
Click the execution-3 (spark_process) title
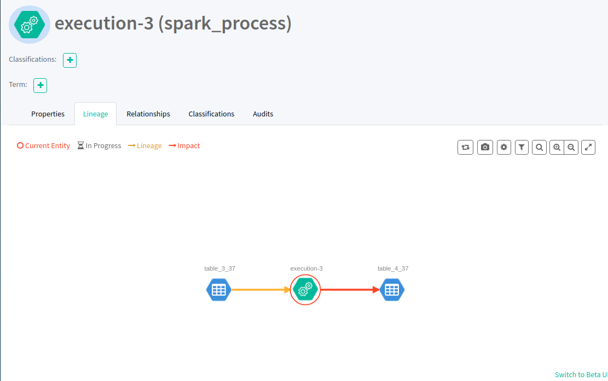173,23
